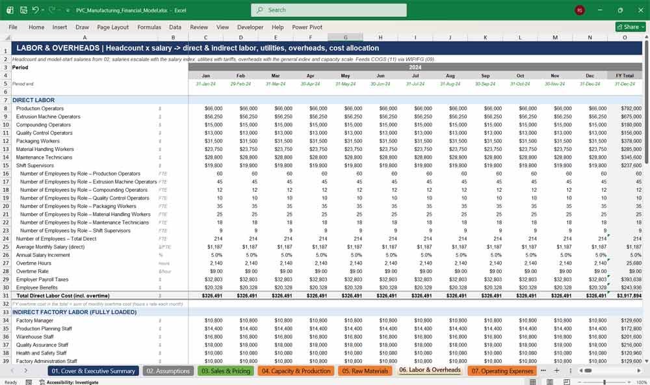Select the Overtime Hours FY total 25,680
Image resolution: width=650 pixels, height=385 pixels.
tap(625, 263)
